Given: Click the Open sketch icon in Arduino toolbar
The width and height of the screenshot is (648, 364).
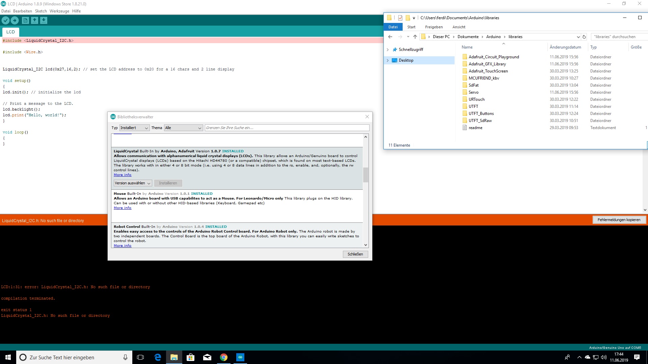Looking at the screenshot, I should click(x=34, y=21).
